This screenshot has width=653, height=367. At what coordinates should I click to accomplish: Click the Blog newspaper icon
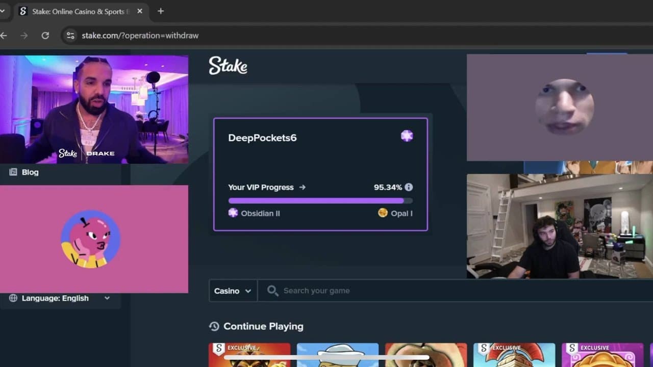point(13,172)
